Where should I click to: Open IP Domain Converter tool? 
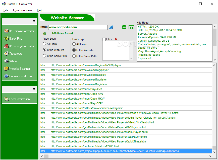point(22,31)
